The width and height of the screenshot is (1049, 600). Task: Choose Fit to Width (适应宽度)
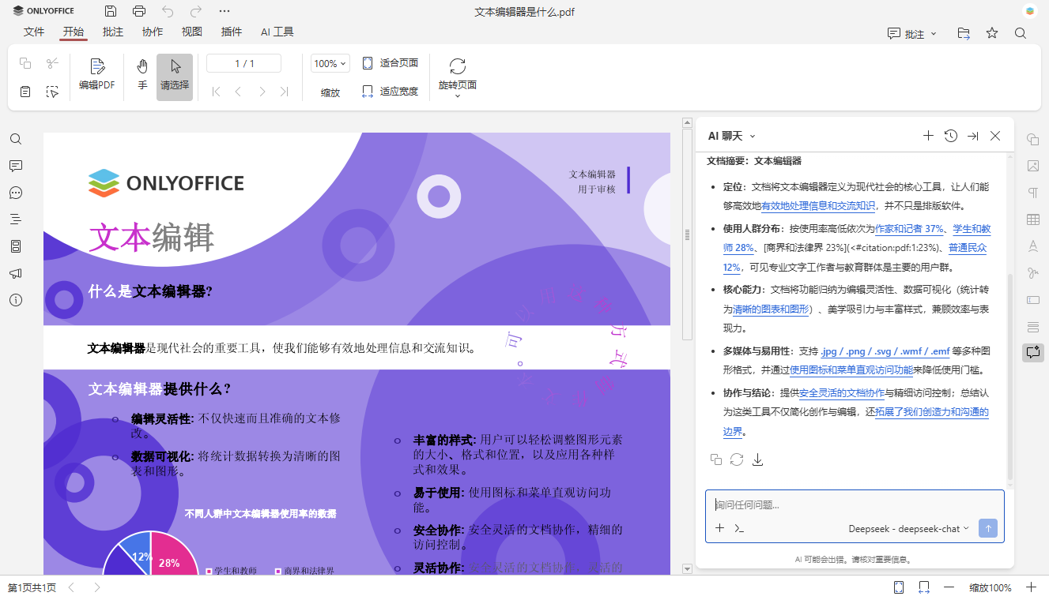(390, 92)
